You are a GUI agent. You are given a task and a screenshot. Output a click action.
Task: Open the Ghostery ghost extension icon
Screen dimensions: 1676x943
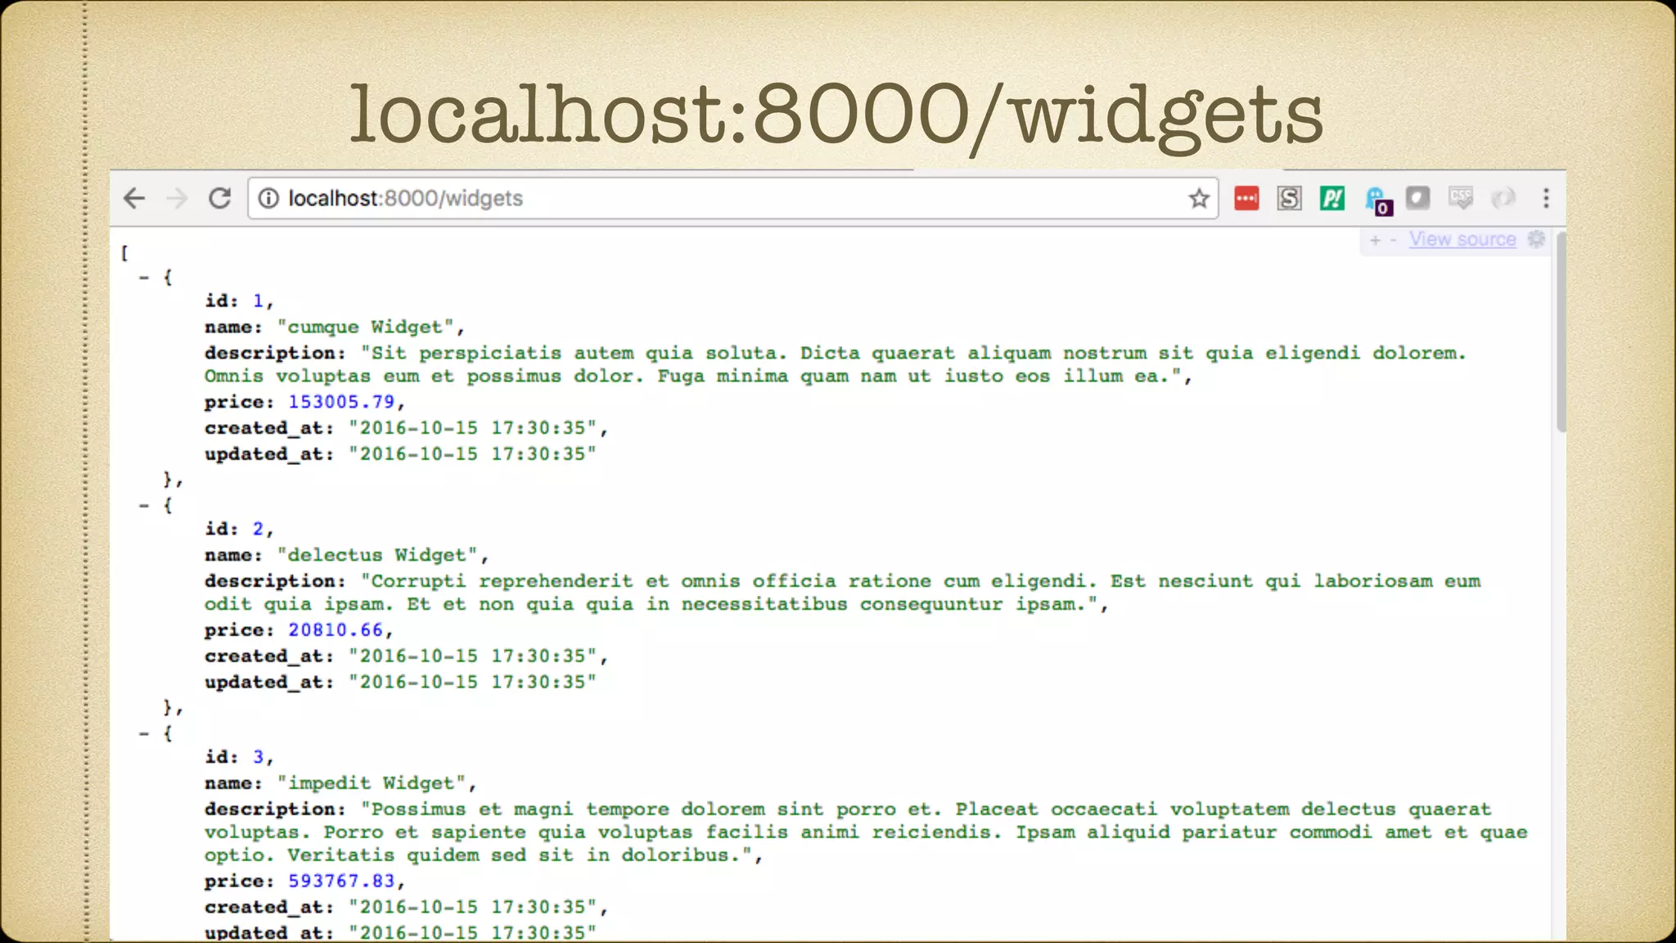[1377, 200]
